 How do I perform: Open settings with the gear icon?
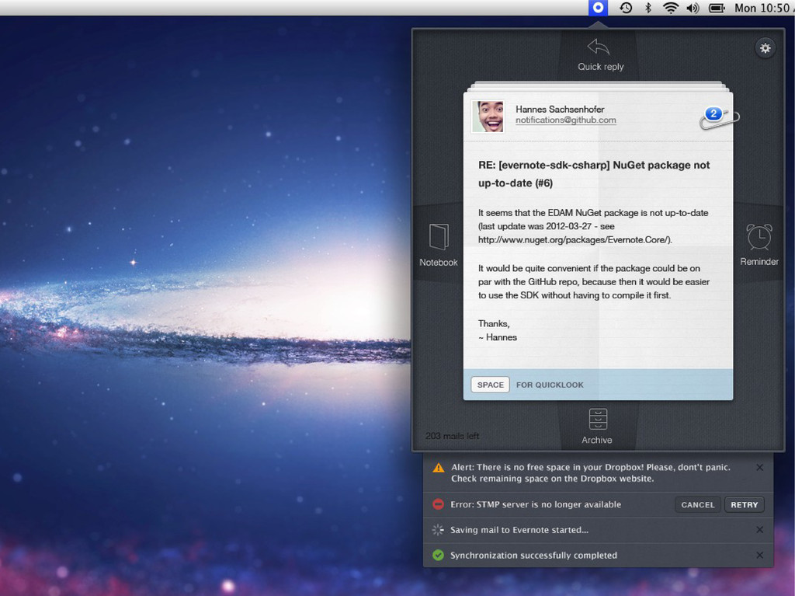tap(765, 48)
